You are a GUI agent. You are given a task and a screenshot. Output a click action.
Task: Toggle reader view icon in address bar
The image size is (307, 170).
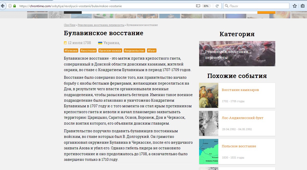pyautogui.click(x=198, y=6)
